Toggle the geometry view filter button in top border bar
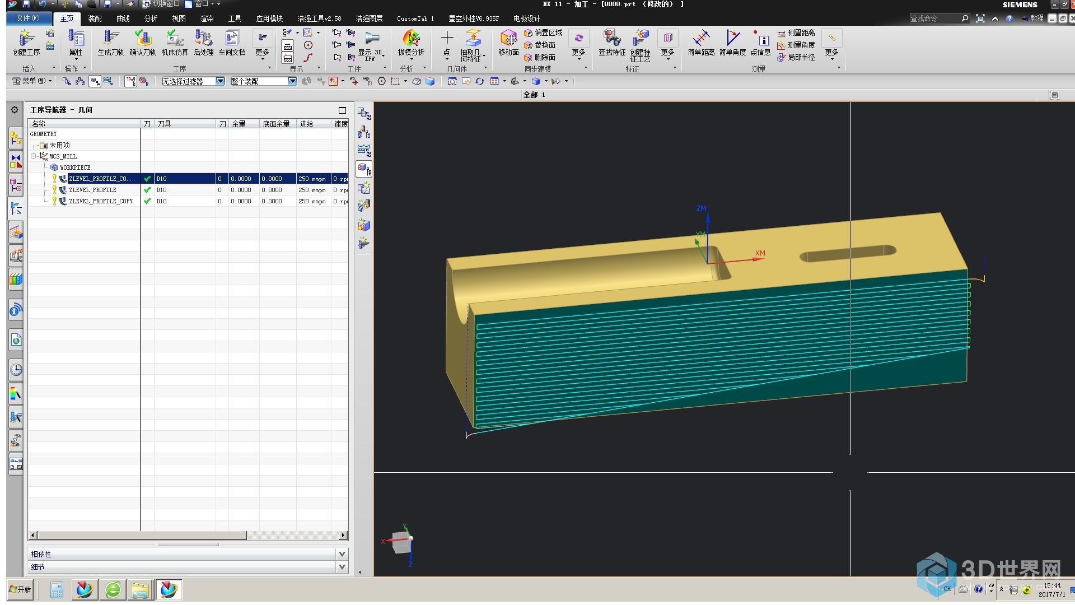This screenshot has width=1075, height=605. coord(95,81)
